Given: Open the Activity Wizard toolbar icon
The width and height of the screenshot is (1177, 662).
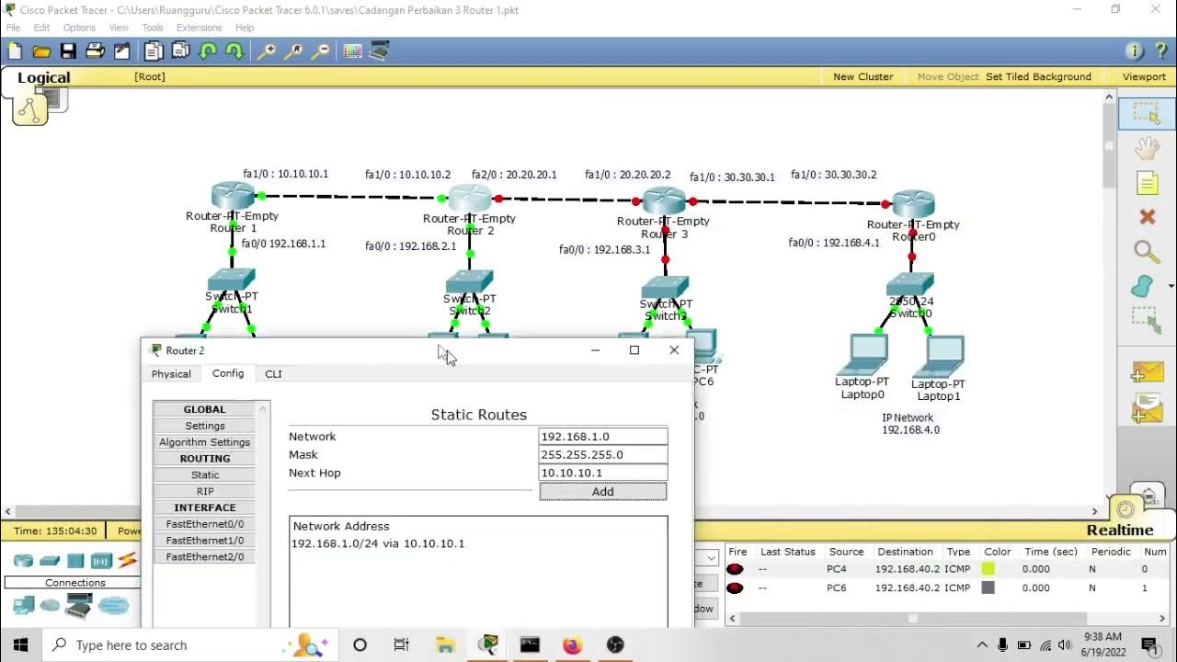Looking at the screenshot, I should (x=121, y=51).
